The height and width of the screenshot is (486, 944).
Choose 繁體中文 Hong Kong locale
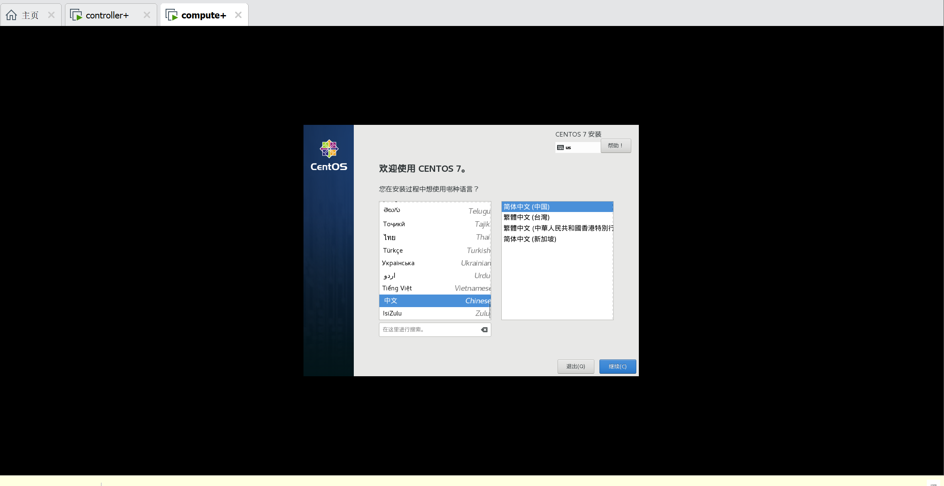(x=557, y=228)
